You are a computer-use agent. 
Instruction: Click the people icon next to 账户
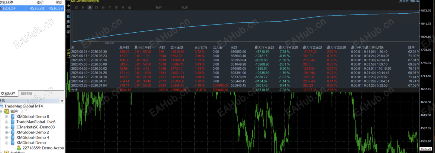tap(7, 111)
